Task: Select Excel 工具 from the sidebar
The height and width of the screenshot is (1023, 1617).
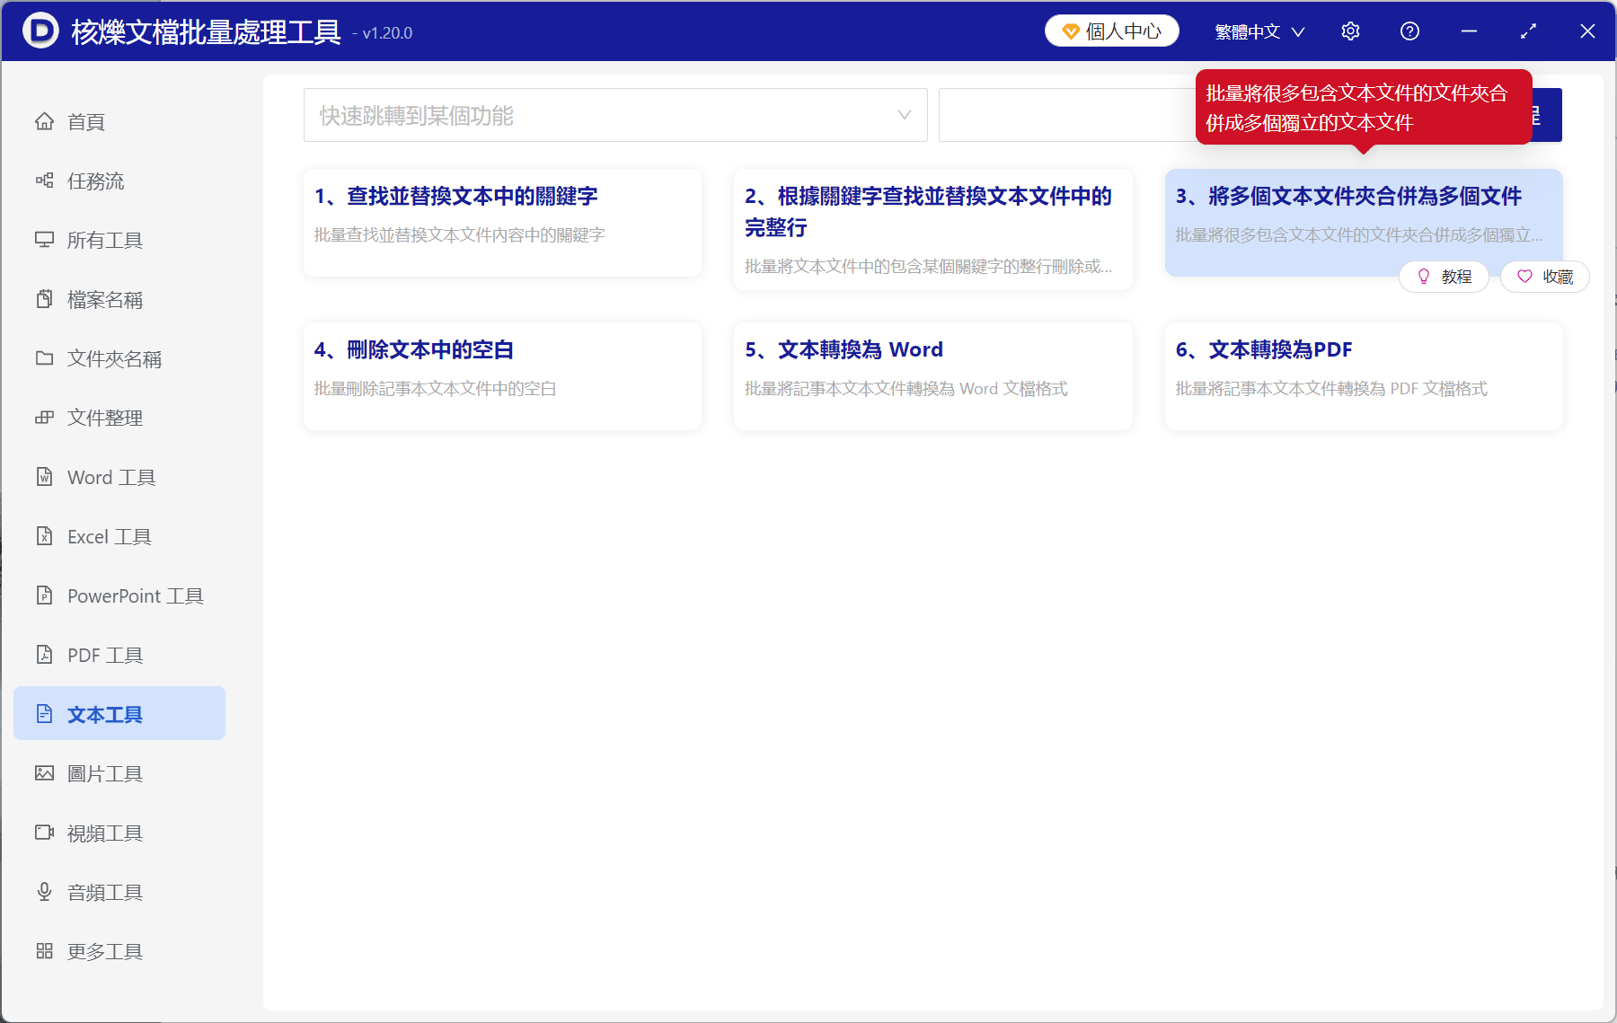Action: pos(110,536)
